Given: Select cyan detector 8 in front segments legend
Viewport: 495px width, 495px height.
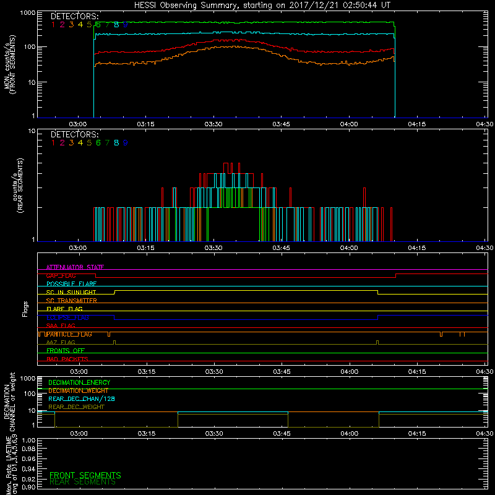Looking at the screenshot, I should click(116, 25).
